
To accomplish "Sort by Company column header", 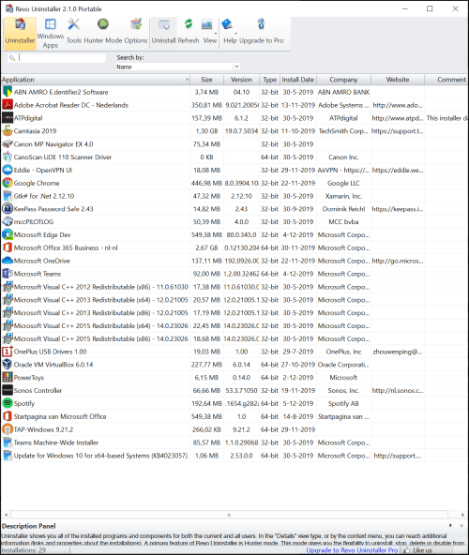I will [x=343, y=80].
